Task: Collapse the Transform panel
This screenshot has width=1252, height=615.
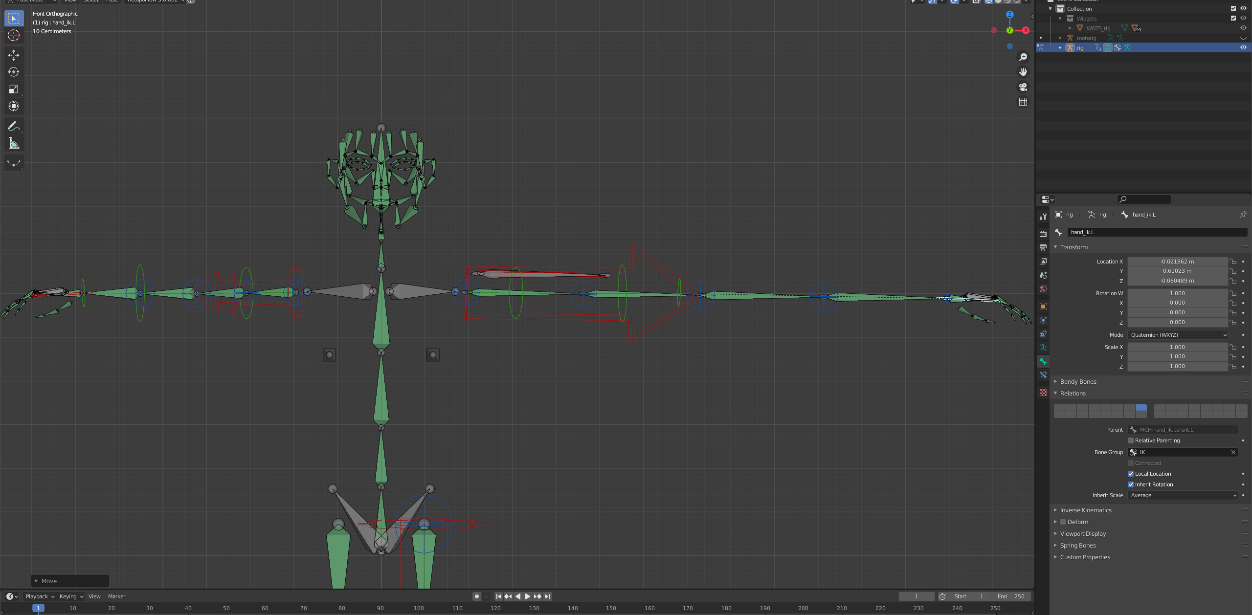Action: 1055,247
